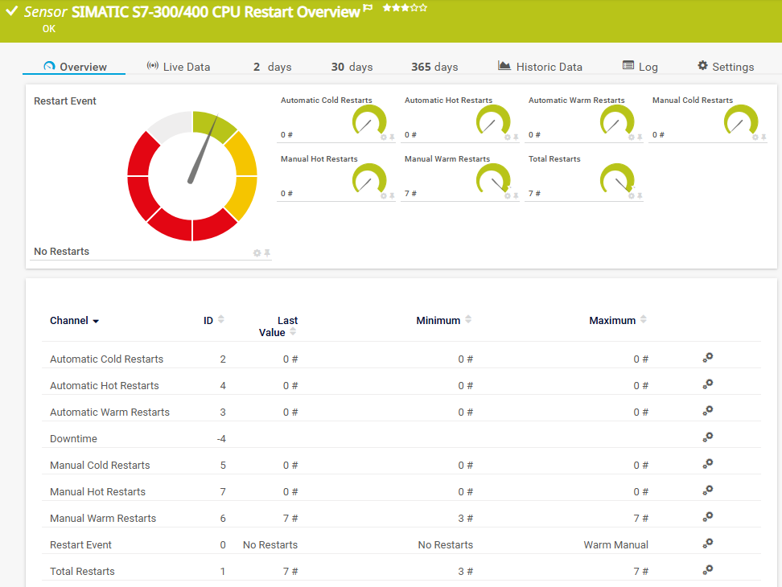Switch to the Live Data tab
The width and height of the screenshot is (782, 587).
coord(179,67)
